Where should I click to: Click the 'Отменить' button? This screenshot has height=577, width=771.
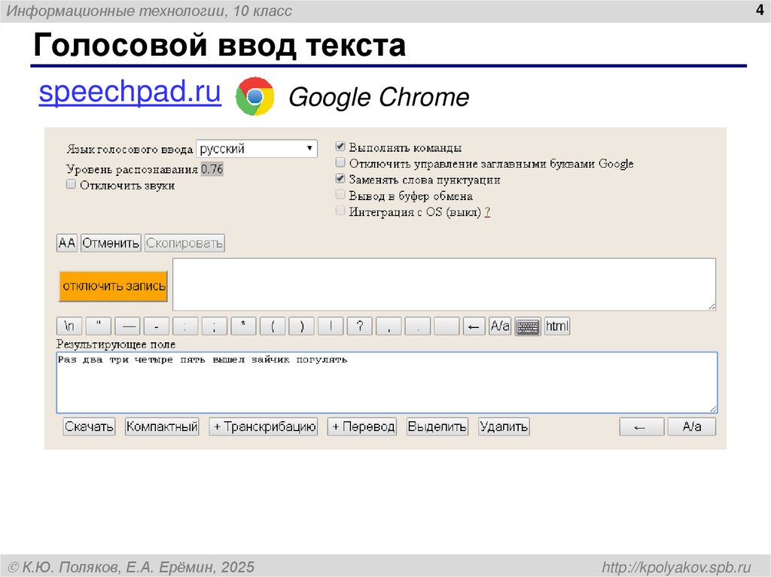[111, 243]
